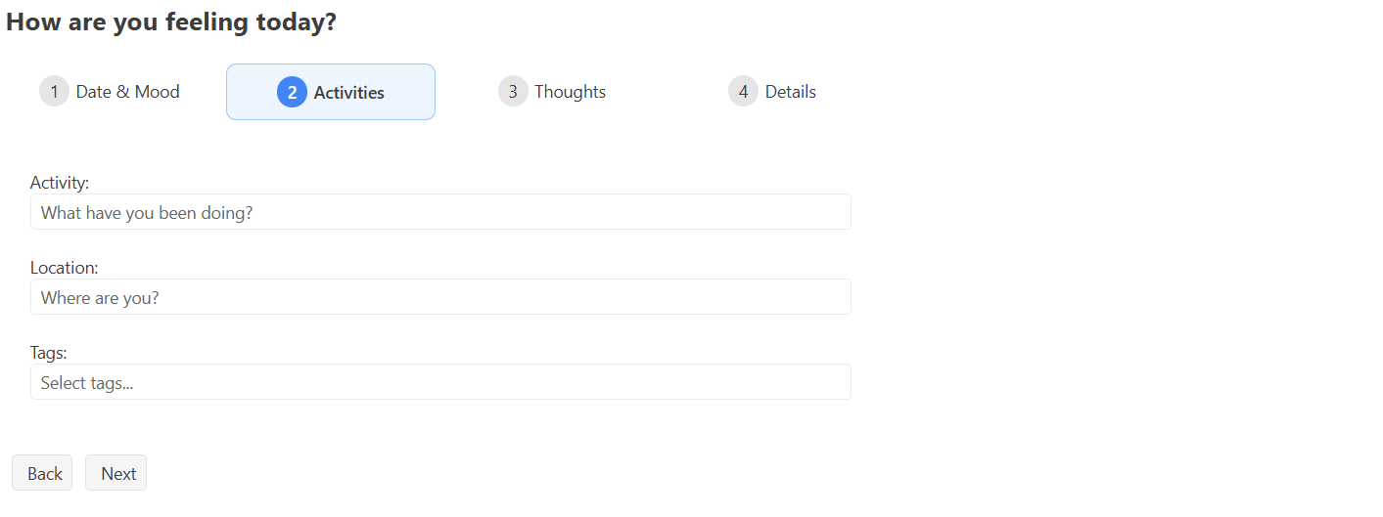Select the Activities step label
1383x517 pixels.
tap(349, 93)
